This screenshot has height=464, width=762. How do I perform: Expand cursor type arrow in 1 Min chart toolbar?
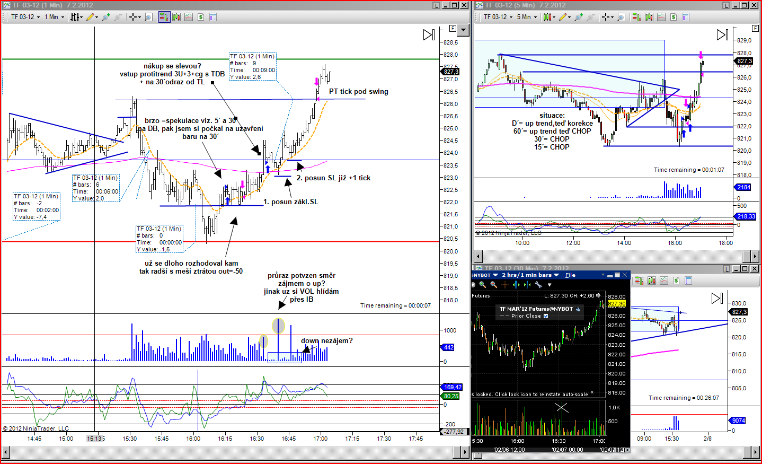[139, 17]
